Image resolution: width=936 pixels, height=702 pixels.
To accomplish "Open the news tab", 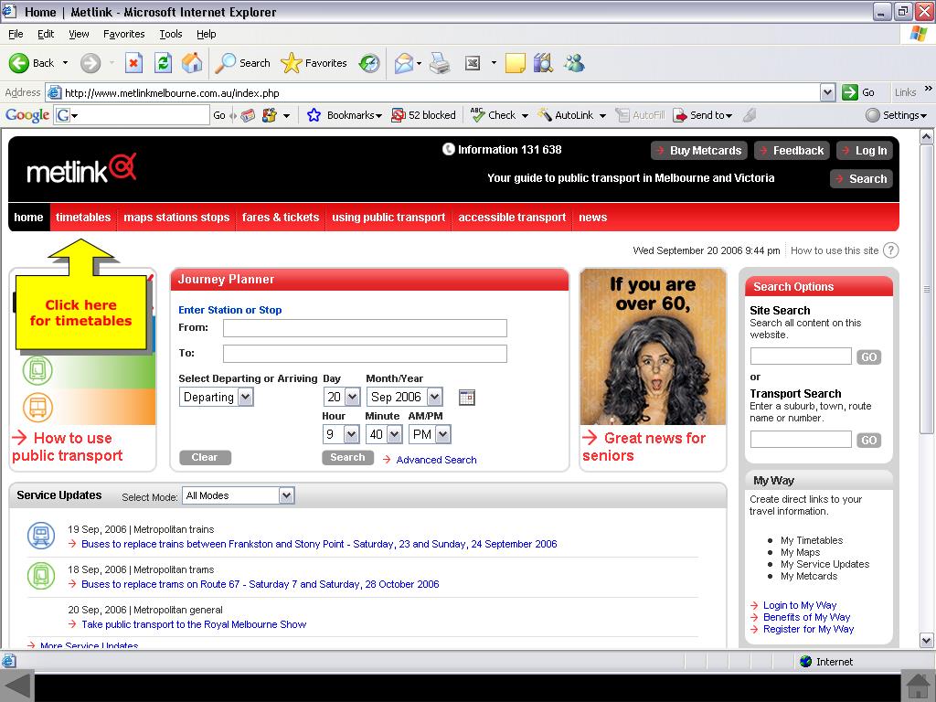I will [x=592, y=218].
